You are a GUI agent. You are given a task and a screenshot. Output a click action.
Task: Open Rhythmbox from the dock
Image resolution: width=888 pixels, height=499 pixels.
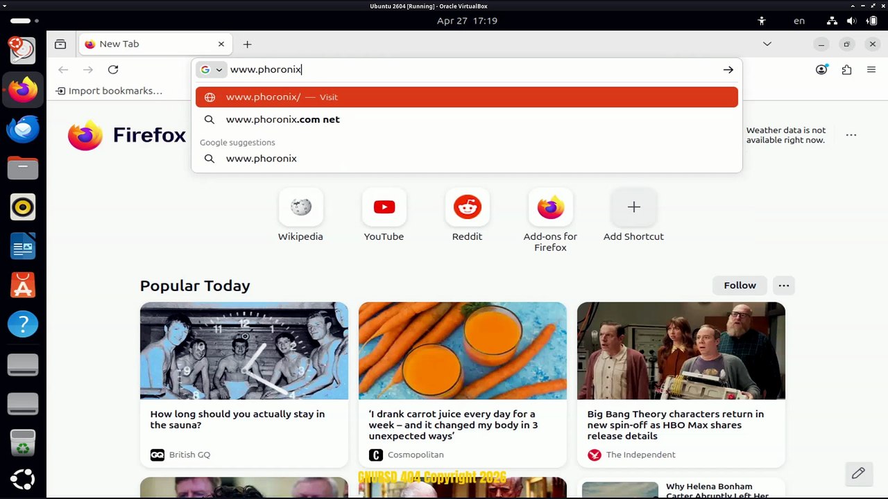(23, 207)
